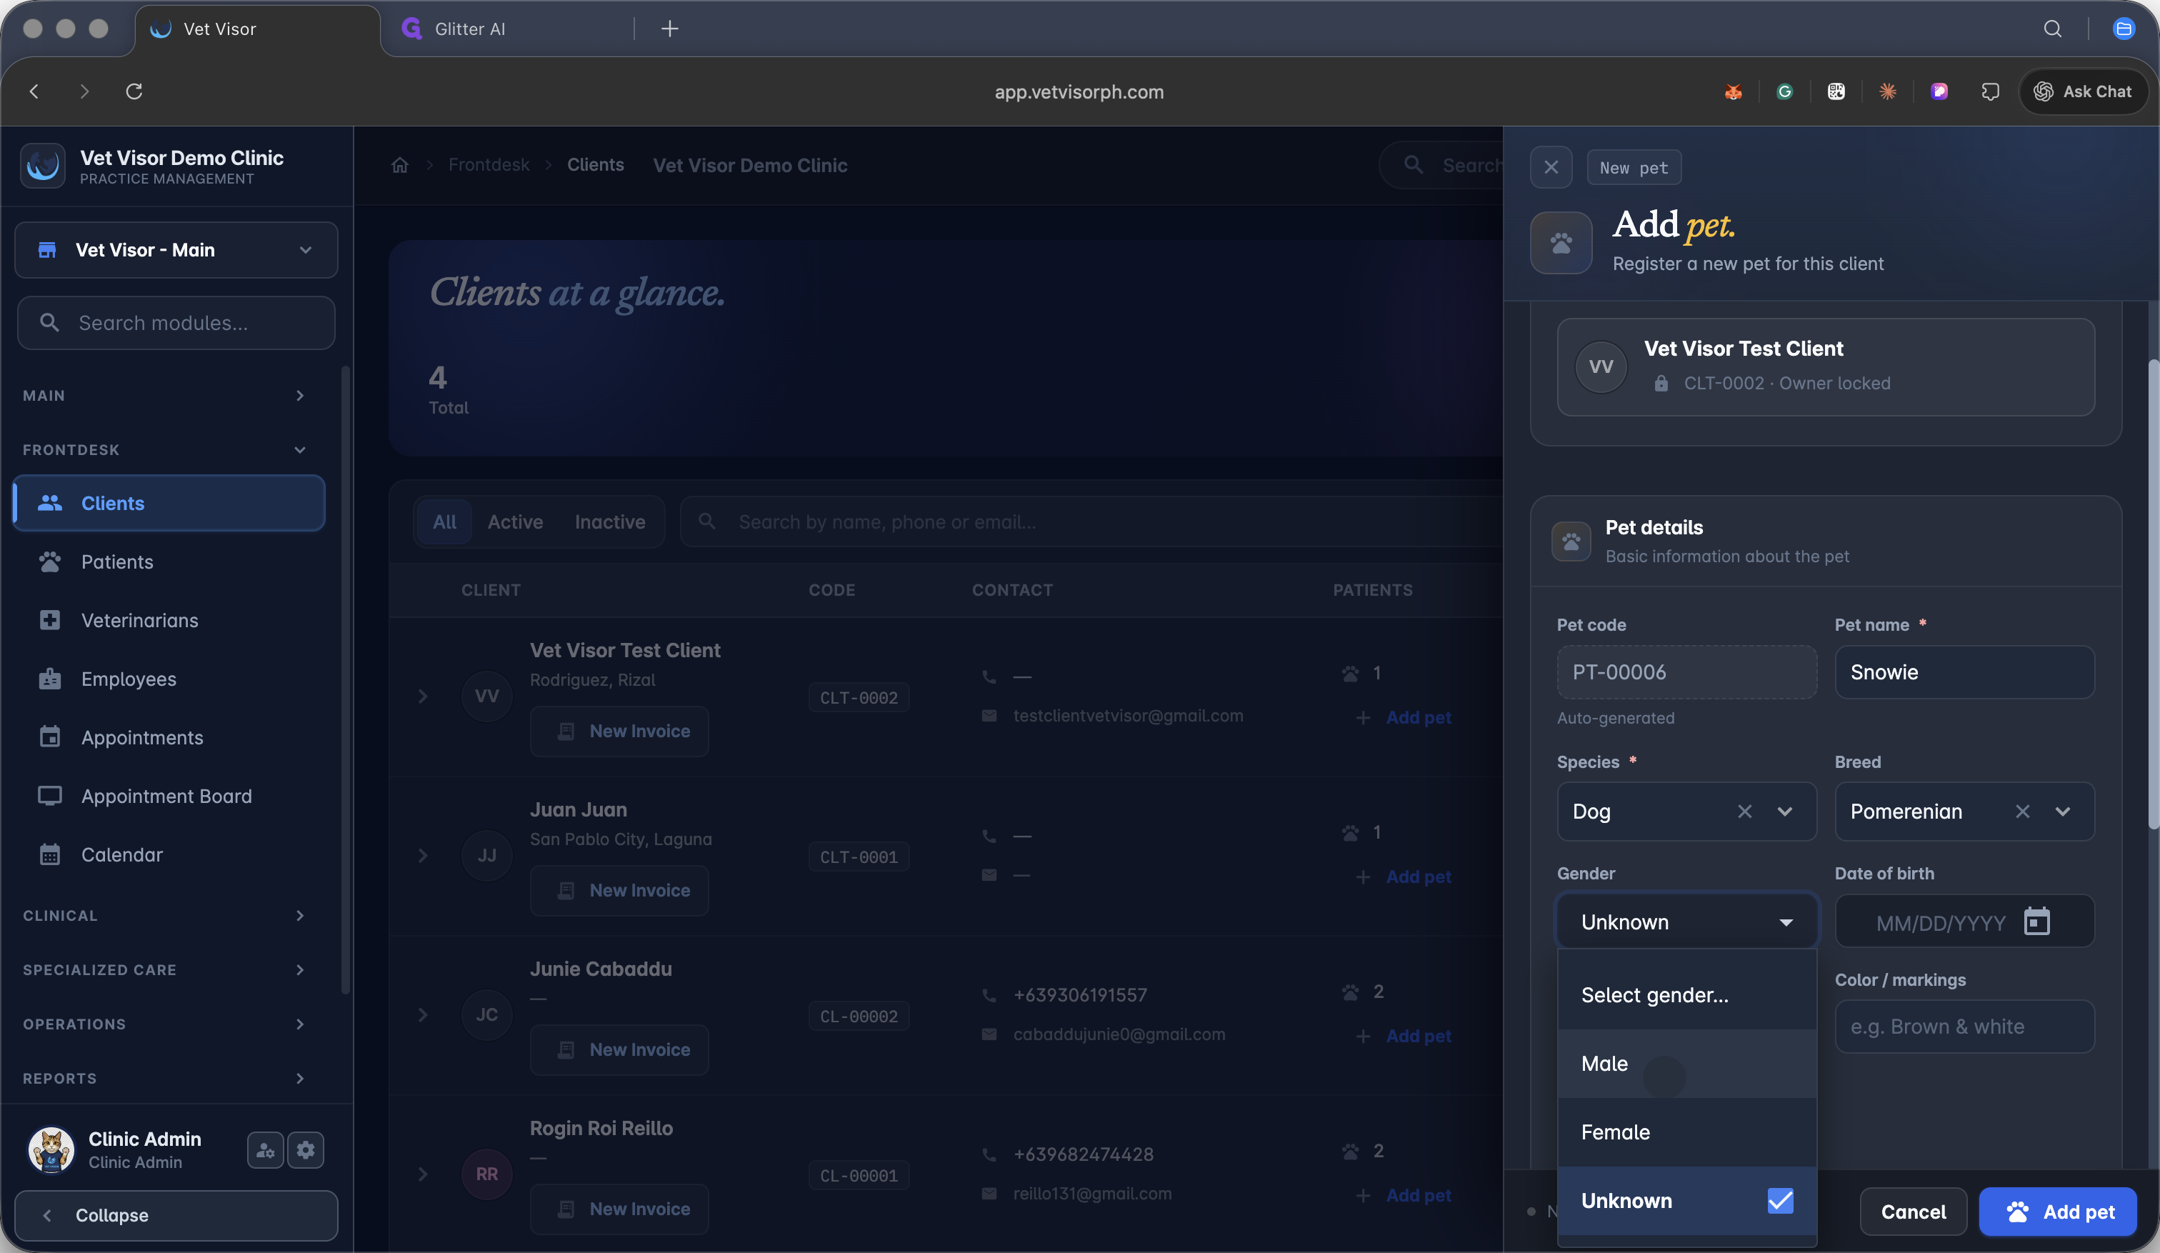Click the Add pet submit button
The image size is (2160, 1253).
2057,1211
